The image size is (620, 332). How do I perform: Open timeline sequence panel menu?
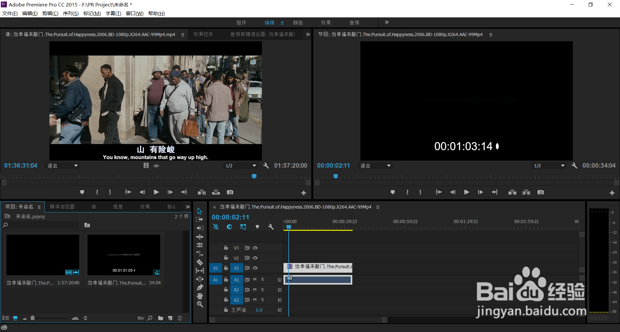pos(378,207)
